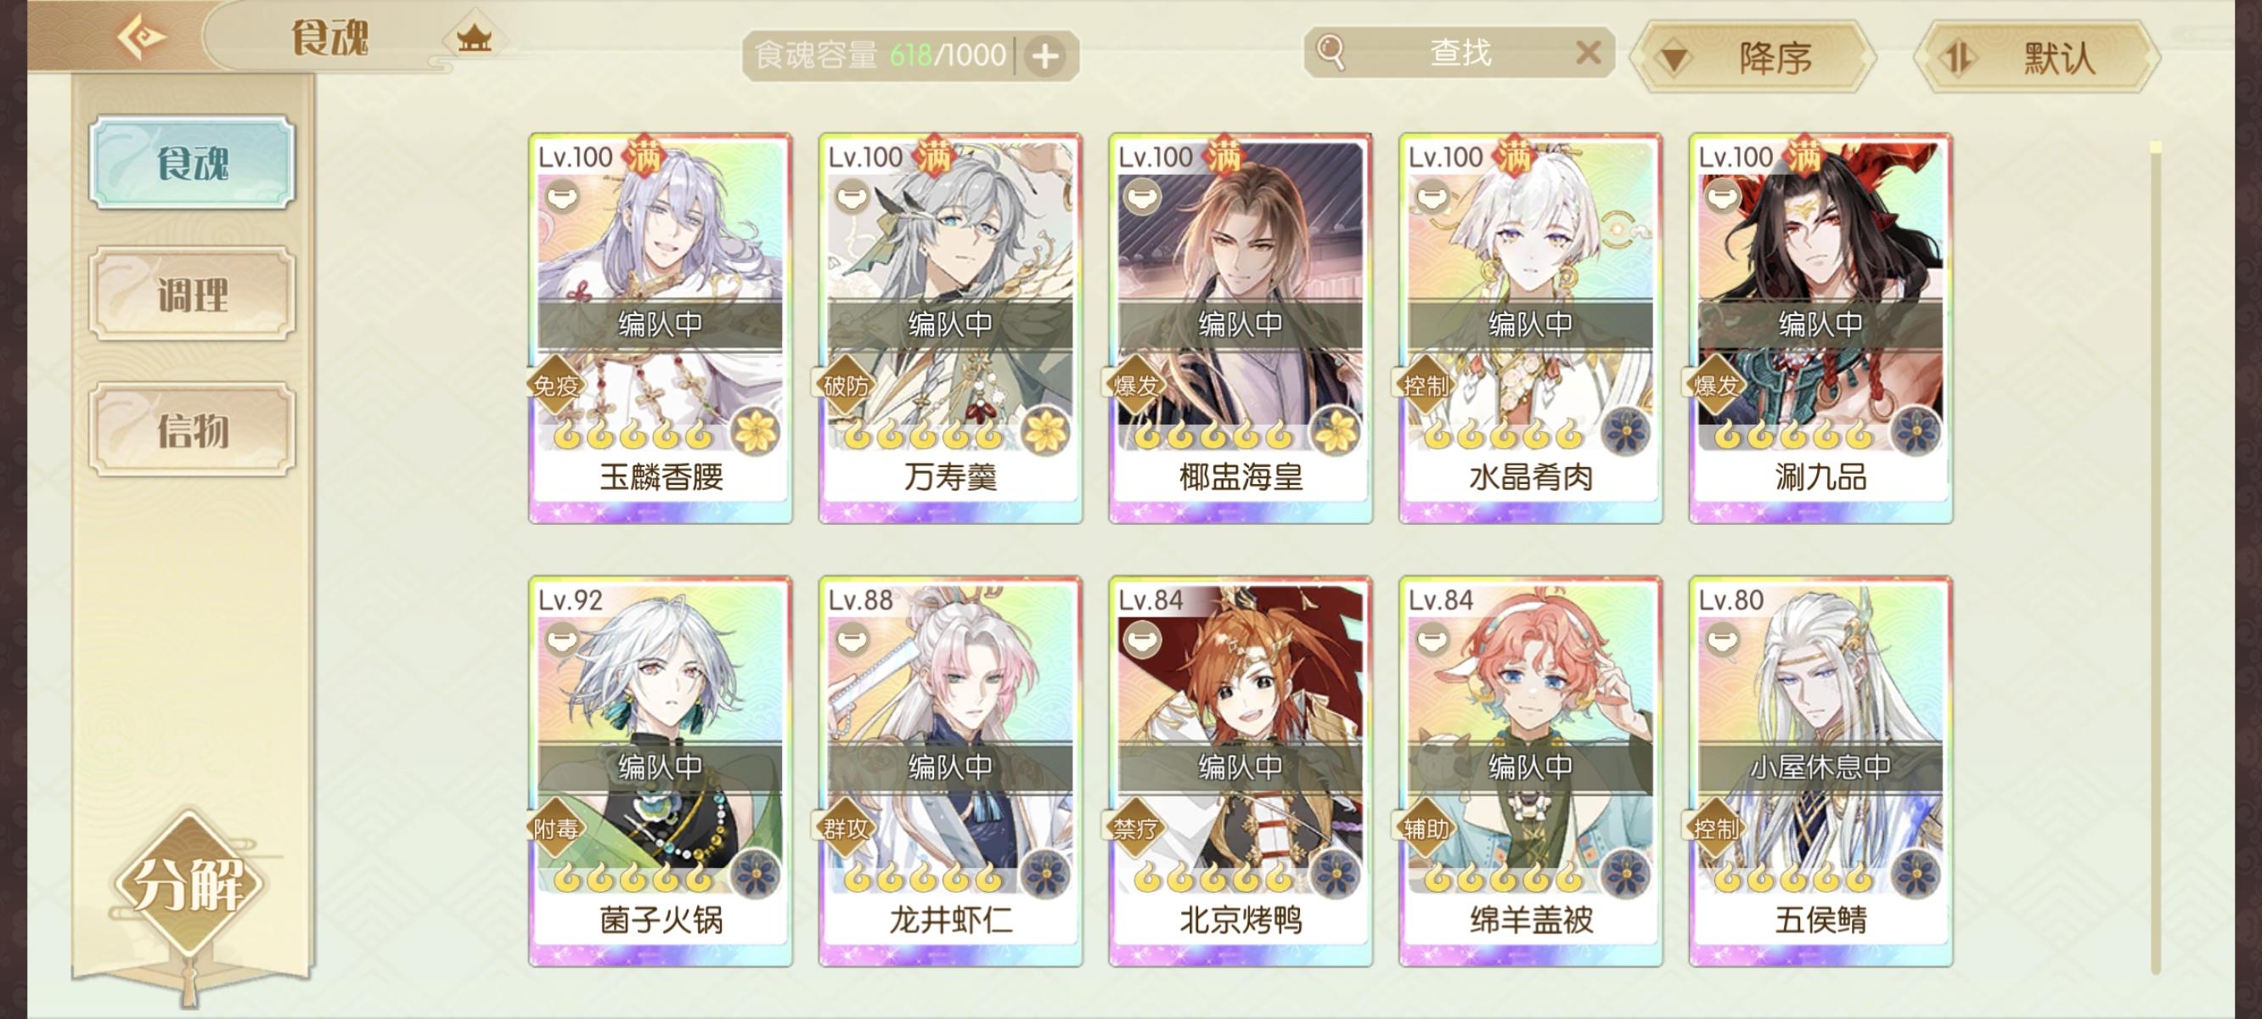Click the vertical scrollbar track
Image resolution: width=2262 pixels, height=1019 pixels.
pyautogui.click(x=2156, y=557)
